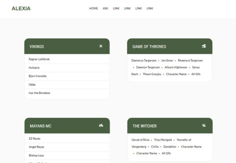
Task: Choose Ubbe in the Vikings list
Action: (67, 85)
